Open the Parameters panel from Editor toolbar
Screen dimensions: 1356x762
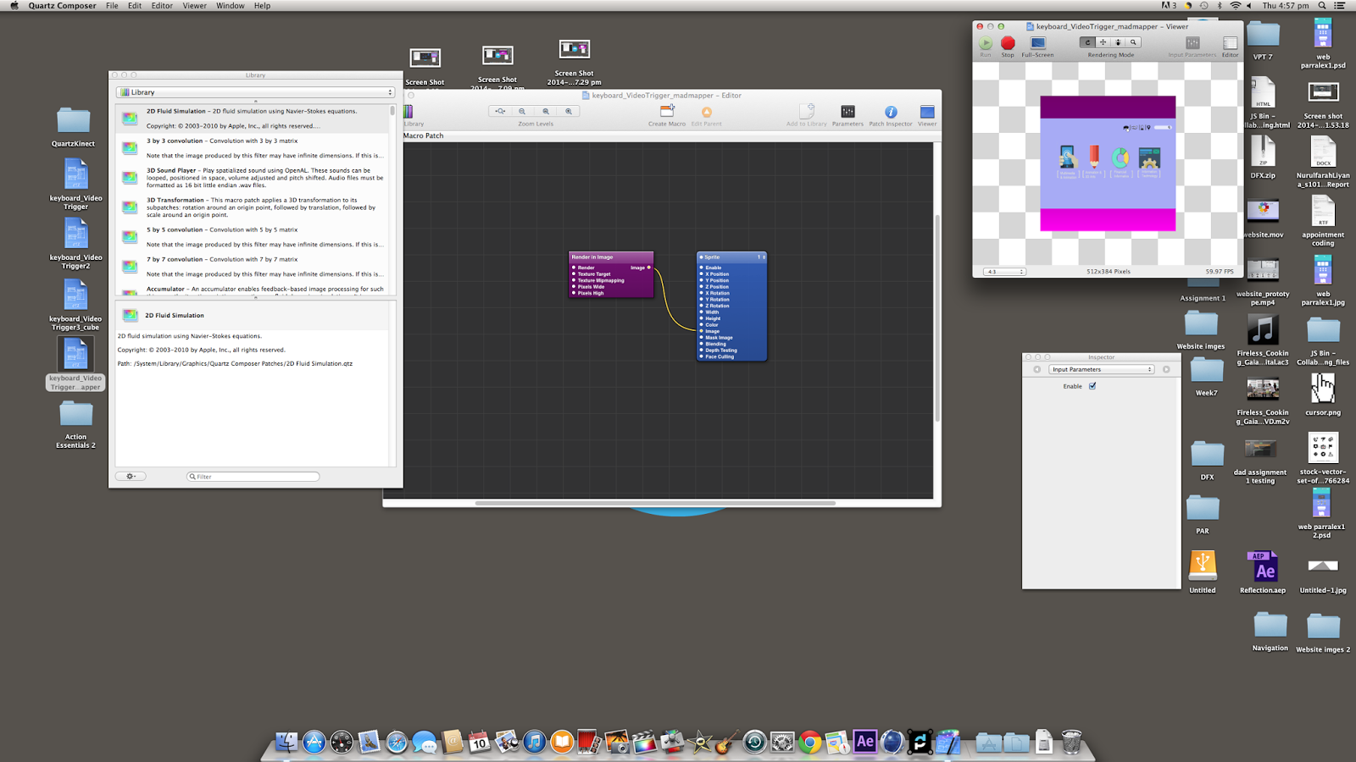pyautogui.click(x=847, y=112)
